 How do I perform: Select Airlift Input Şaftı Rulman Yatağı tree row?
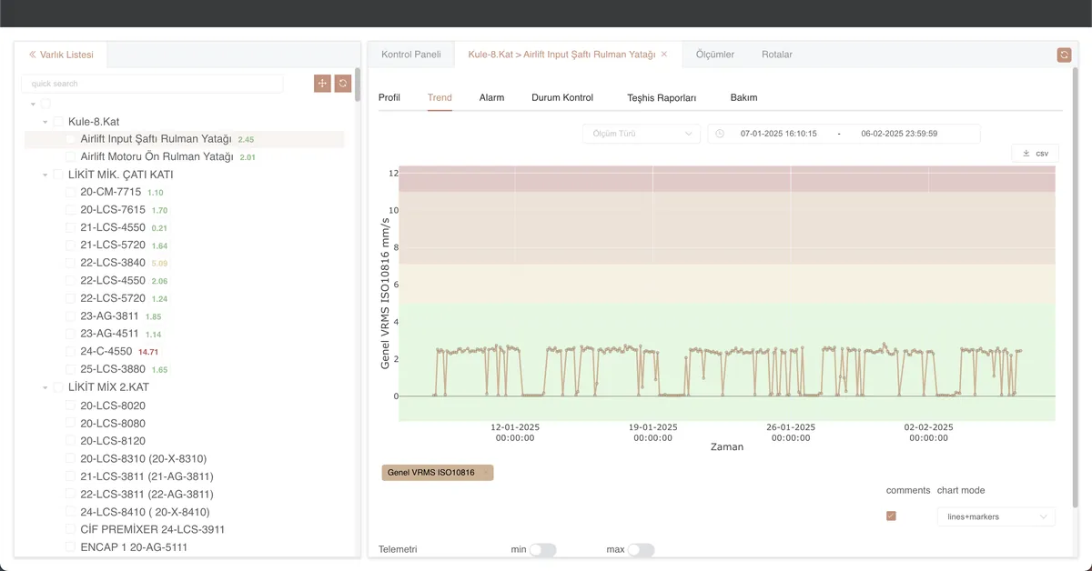click(x=185, y=139)
